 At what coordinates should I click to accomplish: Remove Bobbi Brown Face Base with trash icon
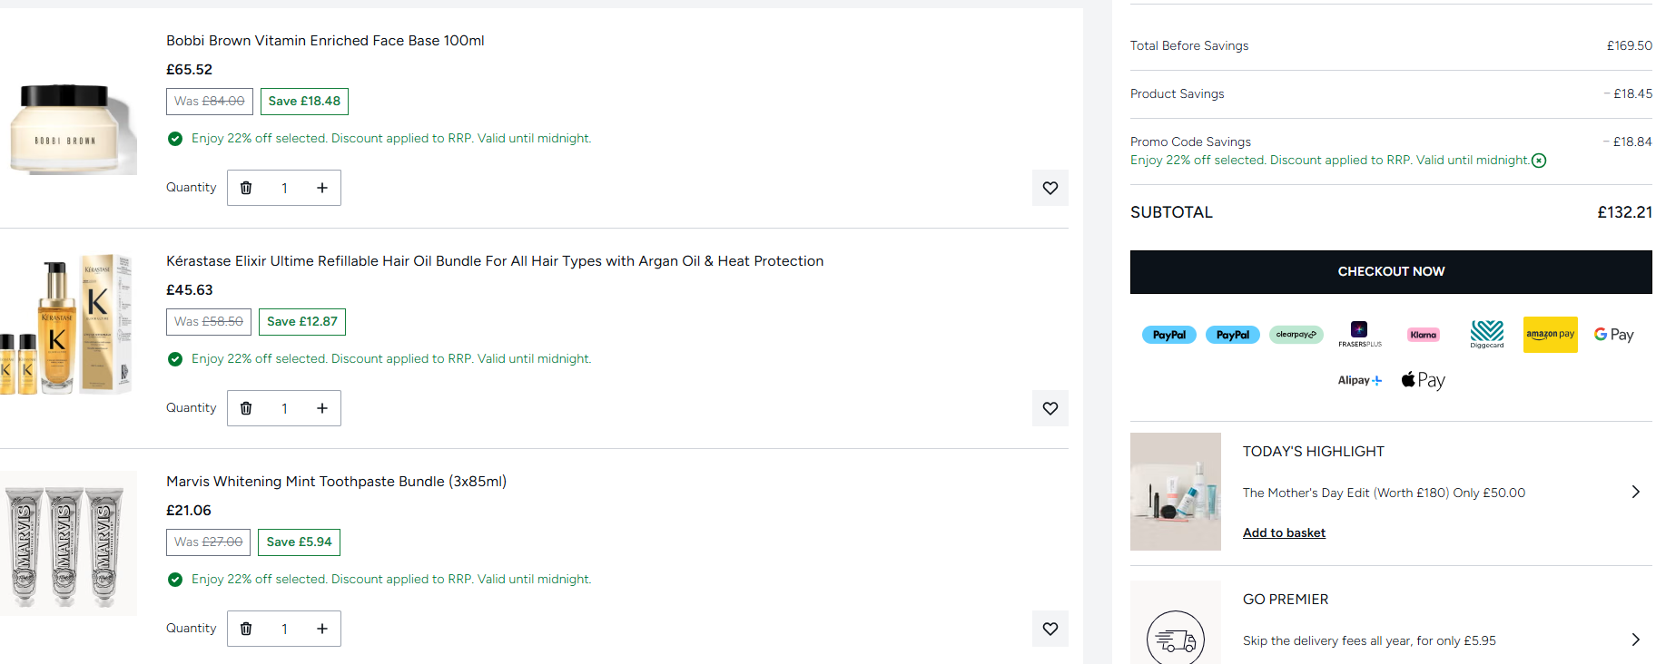(x=246, y=188)
